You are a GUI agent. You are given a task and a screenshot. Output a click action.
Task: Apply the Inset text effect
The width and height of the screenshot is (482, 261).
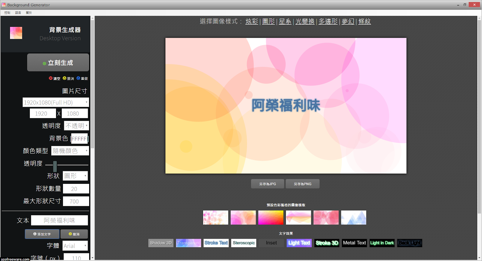coord(271,243)
